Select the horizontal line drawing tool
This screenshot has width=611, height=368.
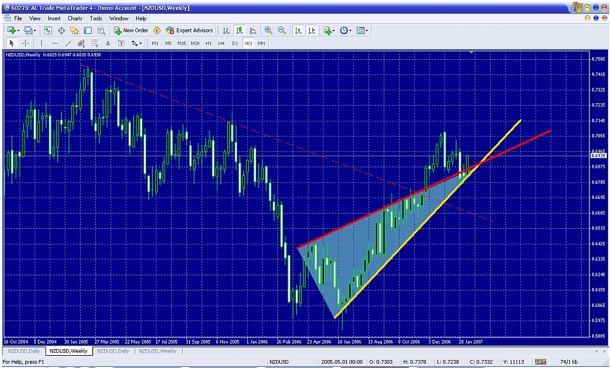(x=54, y=43)
